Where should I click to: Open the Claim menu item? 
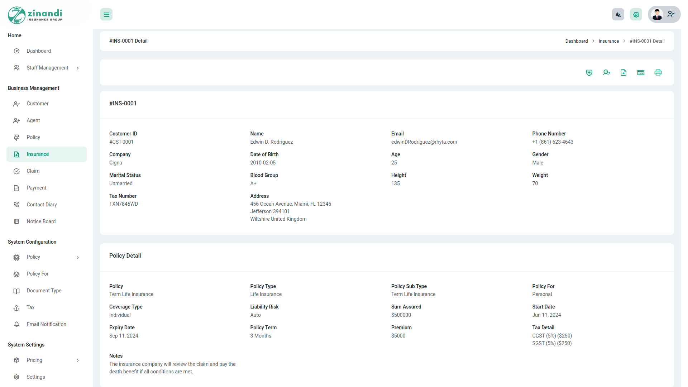point(33,171)
